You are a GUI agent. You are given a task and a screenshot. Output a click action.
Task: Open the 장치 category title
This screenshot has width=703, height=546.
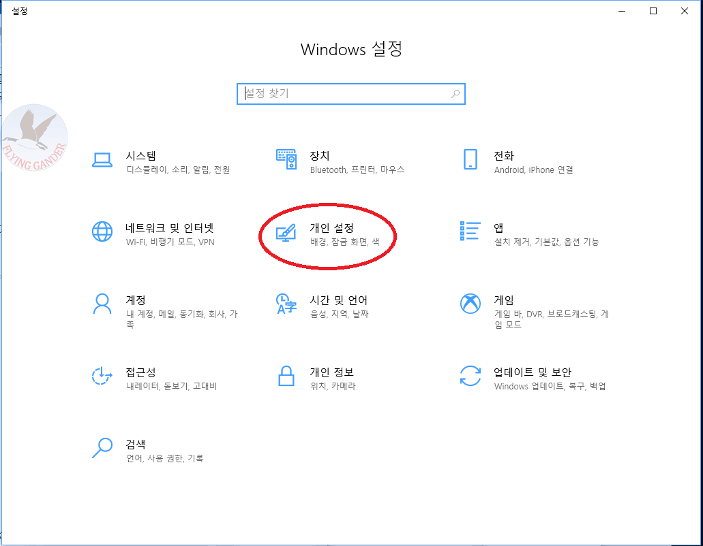(x=320, y=156)
